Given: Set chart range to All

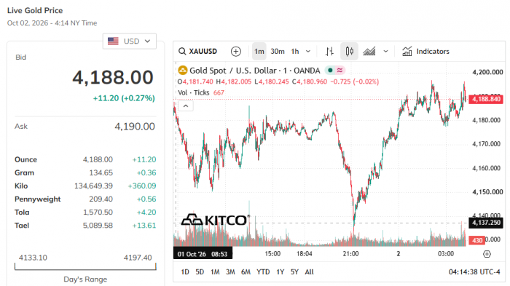Looking at the screenshot, I should click(x=310, y=271).
